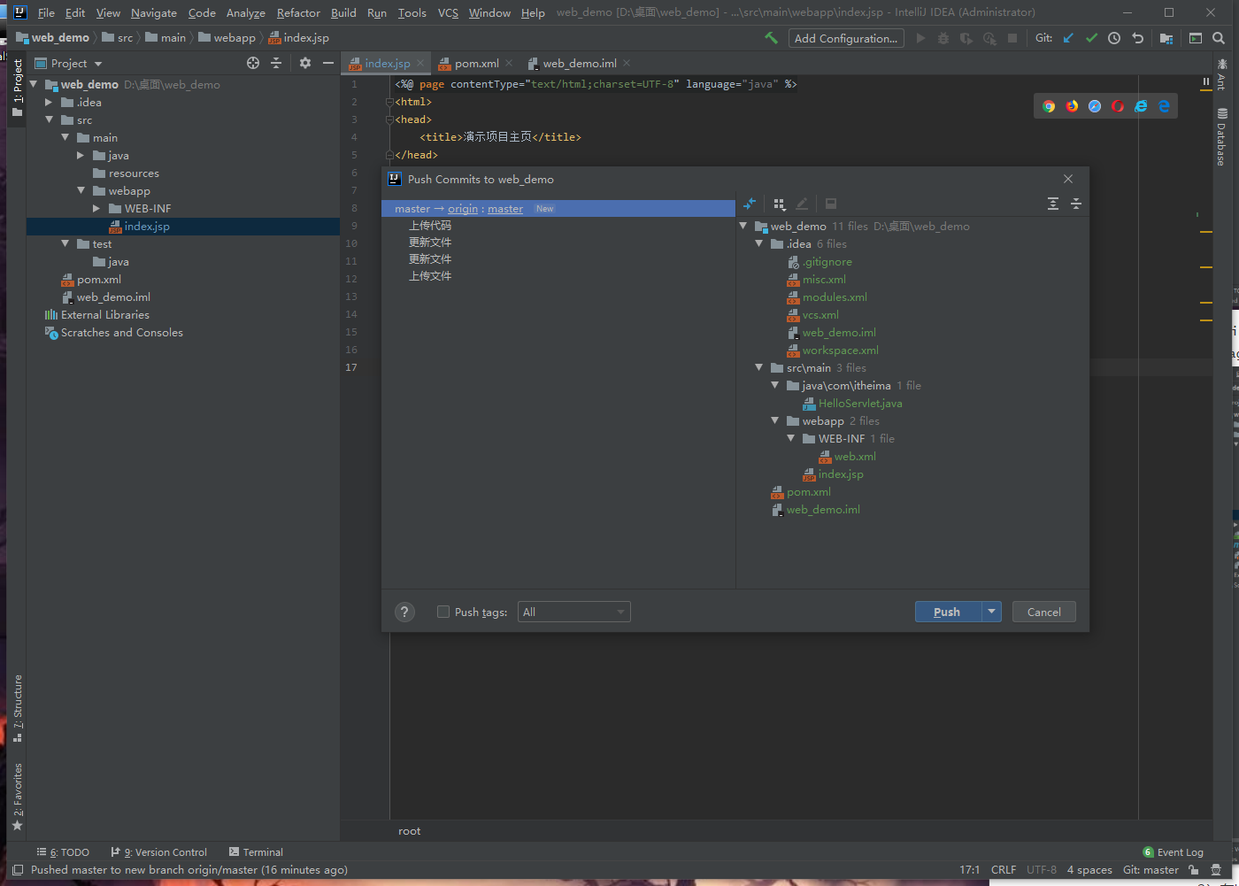
Task: Open Structure tool window side tab
Action: pyautogui.click(x=18, y=708)
